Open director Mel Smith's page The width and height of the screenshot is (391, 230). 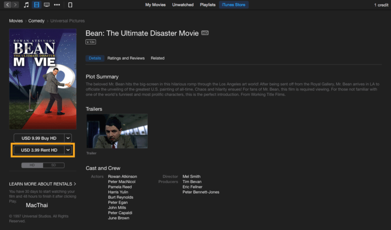coord(192,176)
